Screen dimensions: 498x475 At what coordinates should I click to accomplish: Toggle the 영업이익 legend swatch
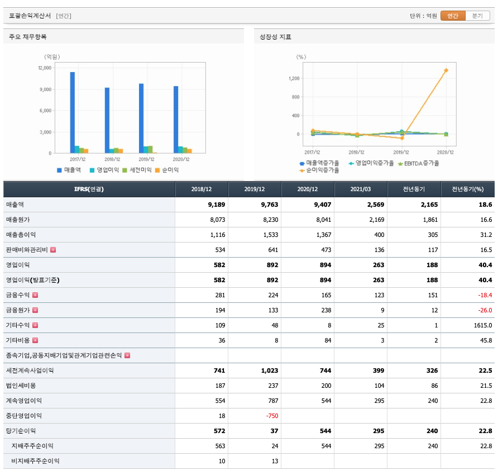[92, 170]
